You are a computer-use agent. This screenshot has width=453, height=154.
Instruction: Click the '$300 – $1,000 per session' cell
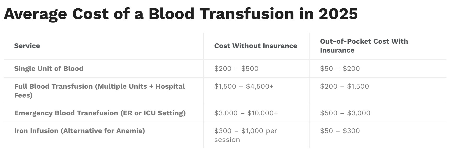point(246,135)
